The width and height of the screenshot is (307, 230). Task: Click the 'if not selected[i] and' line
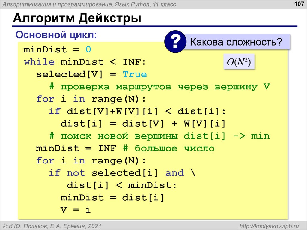[x=122, y=173]
